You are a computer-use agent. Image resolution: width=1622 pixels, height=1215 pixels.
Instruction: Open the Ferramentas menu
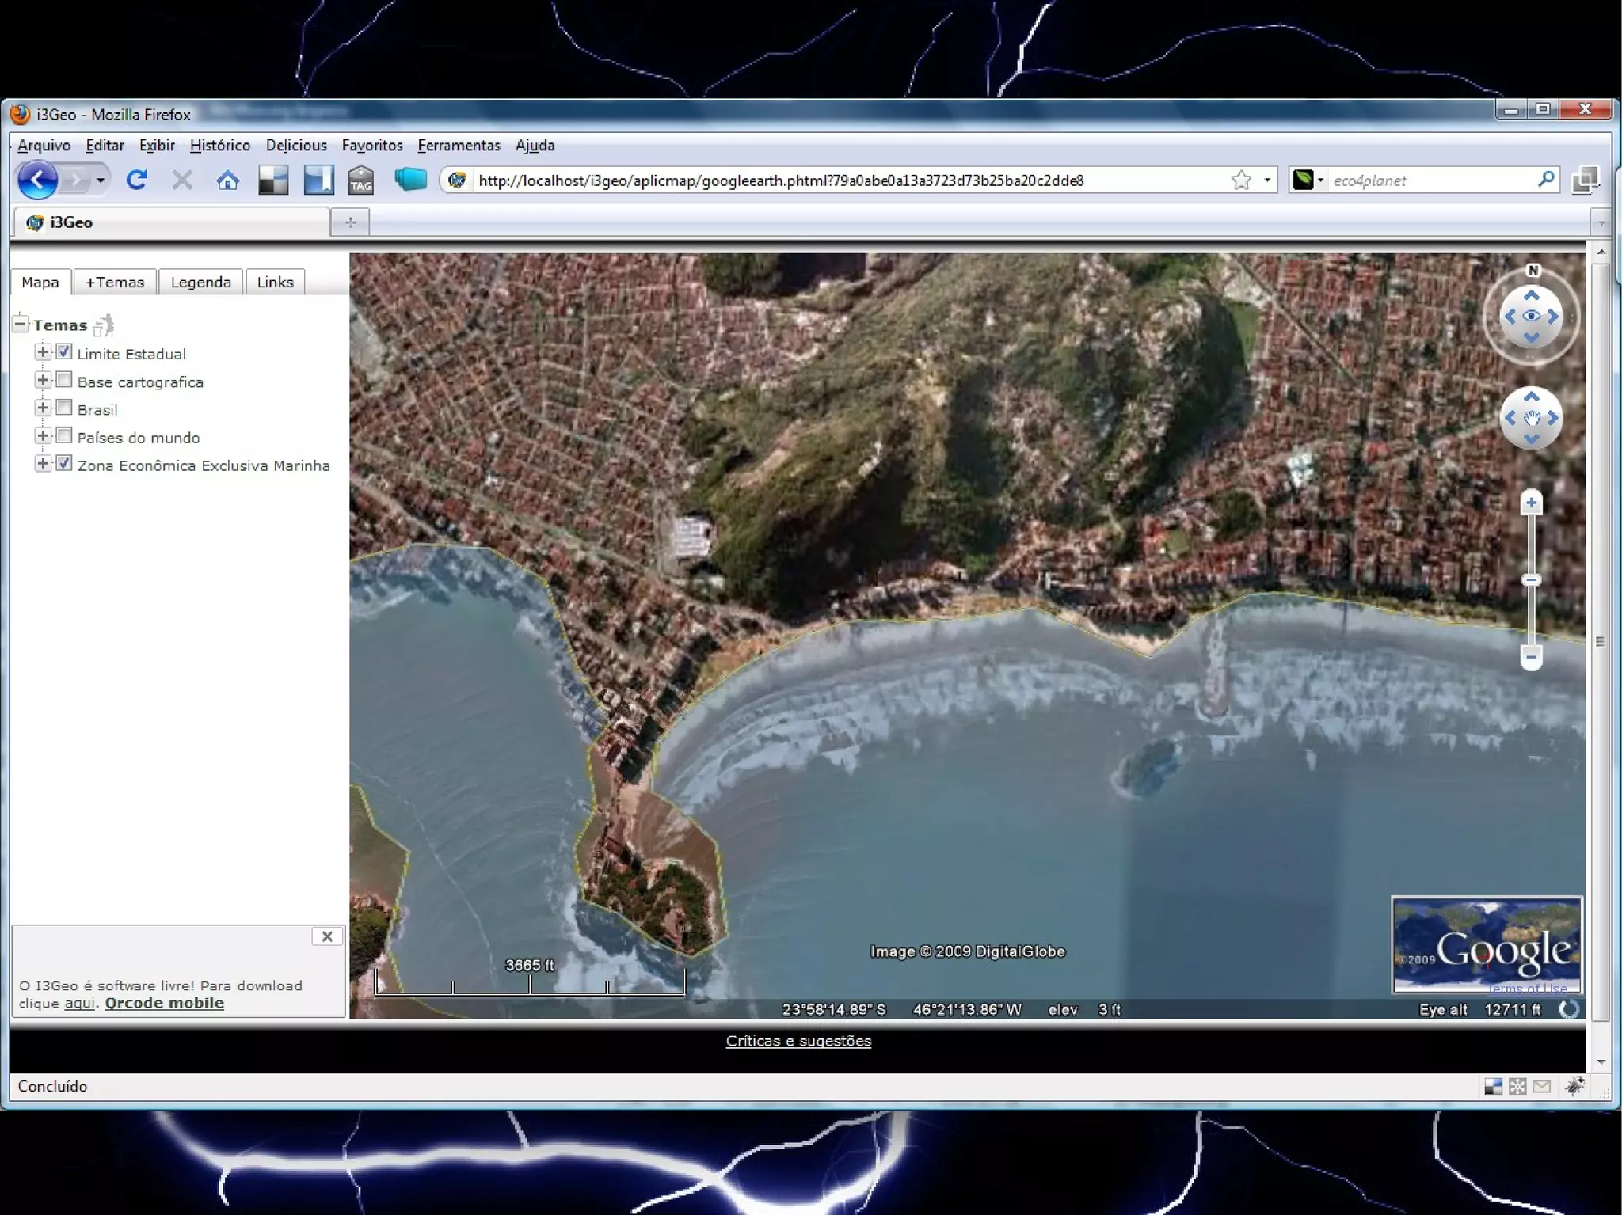[459, 146]
